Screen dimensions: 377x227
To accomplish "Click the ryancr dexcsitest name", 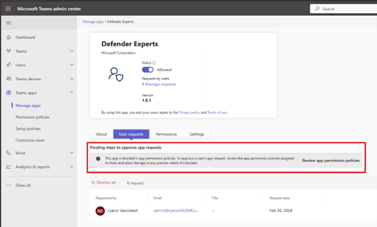I will 123,210.
